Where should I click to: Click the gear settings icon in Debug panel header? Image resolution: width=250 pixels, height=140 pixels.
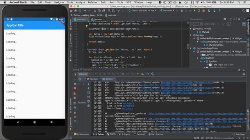[239, 70]
